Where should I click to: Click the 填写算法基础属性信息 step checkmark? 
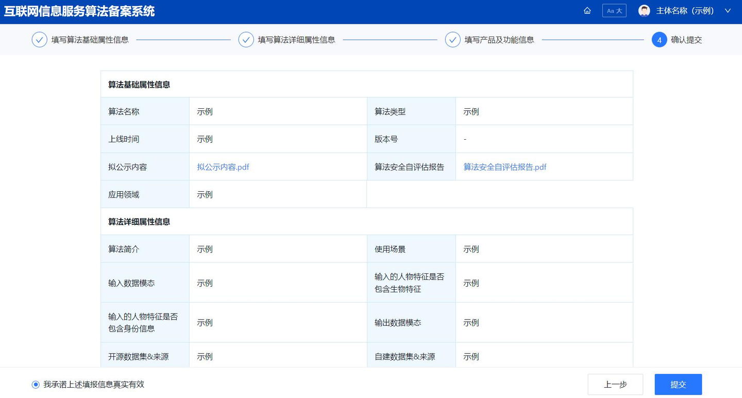coord(40,40)
